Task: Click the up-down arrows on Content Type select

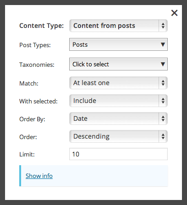Action: point(163,26)
